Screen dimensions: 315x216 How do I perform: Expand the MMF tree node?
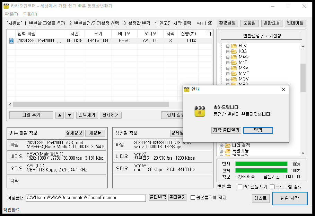coord(228,74)
